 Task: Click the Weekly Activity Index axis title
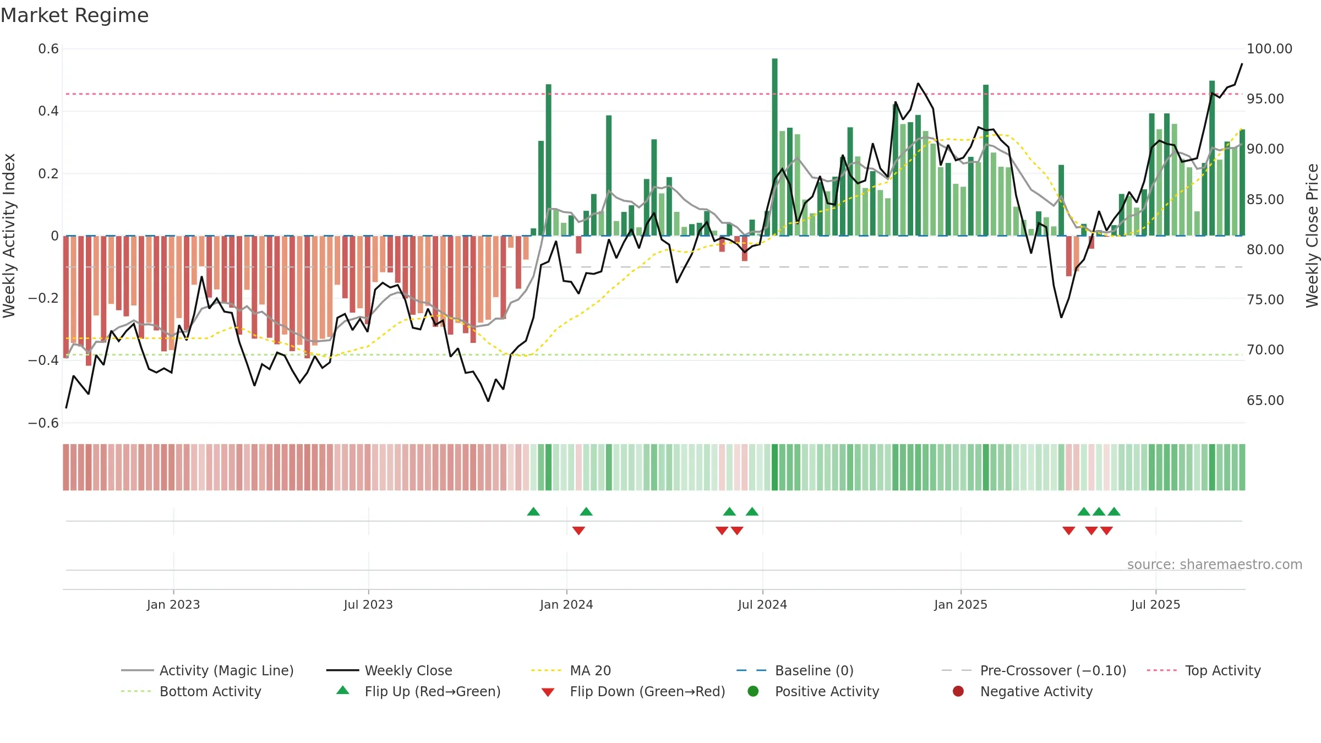pos(9,236)
